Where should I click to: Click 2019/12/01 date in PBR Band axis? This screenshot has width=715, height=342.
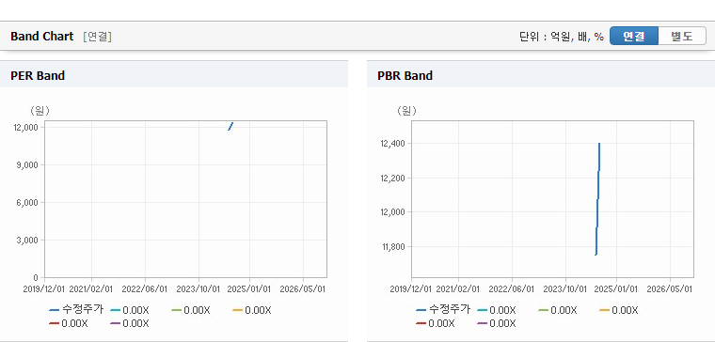pyautogui.click(x=411, y=289)
